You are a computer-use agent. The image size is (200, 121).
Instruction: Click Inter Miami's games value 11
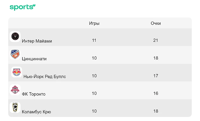[x=94, y=40]
